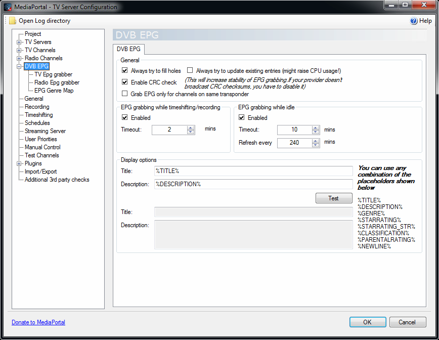Select General in the navigation tree
The height and width of the screenshot is (340, 439).
pos(34,99)
